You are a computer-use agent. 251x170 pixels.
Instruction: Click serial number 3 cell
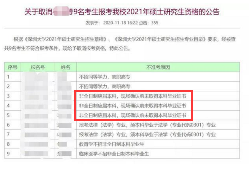(x=13, y=96)
